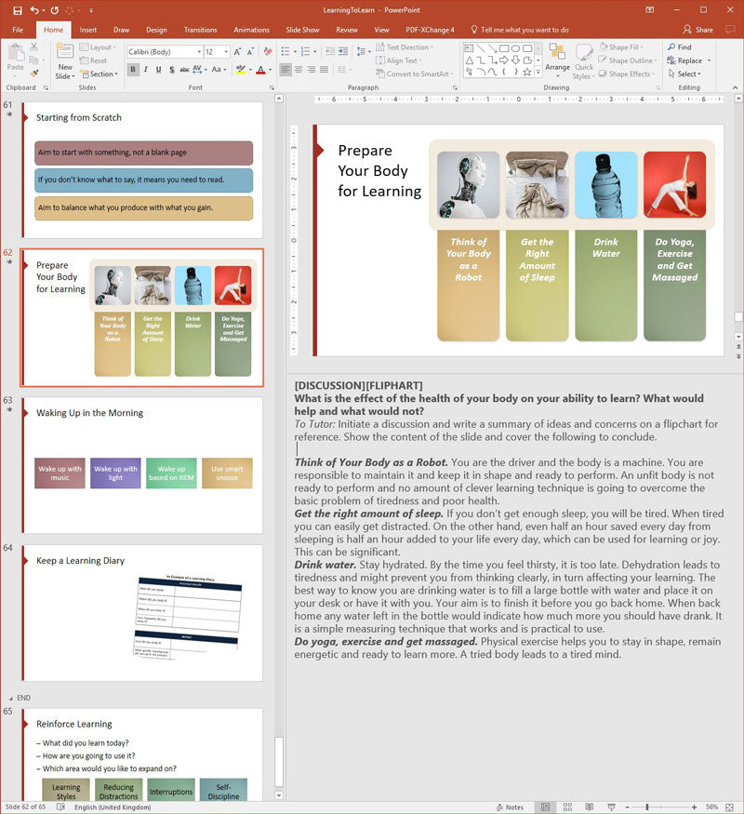This screenshot has width=744, height=814.
Task: Select slide 63 Waking Up in the Morning thumbnail
Action: 142,465
